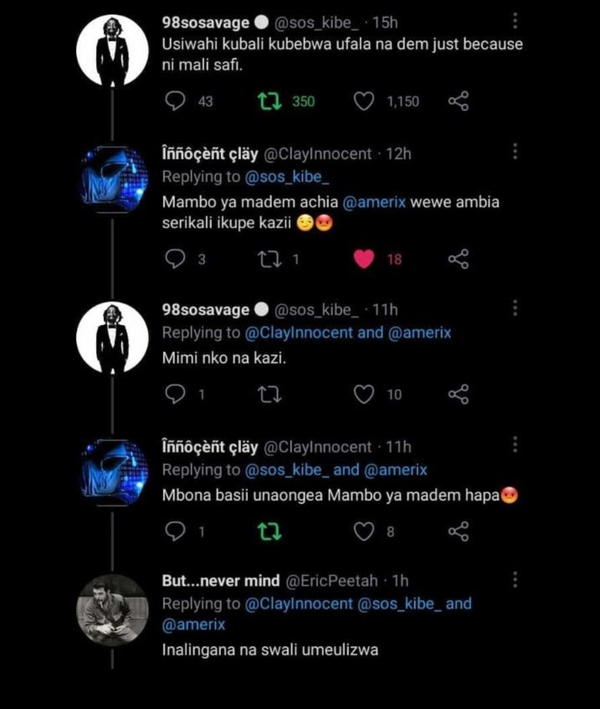The height and width of the screenshot is (709, 600).
Task: Share the top tweet by 98sosavage
Action: (x=458, y=102)
